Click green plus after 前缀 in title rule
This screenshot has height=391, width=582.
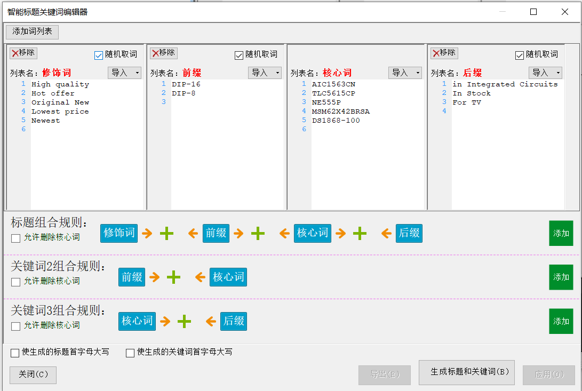(x=258, y=233)
